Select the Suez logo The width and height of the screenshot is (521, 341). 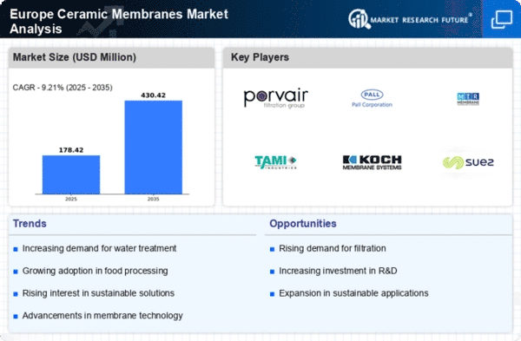[468, 162]
